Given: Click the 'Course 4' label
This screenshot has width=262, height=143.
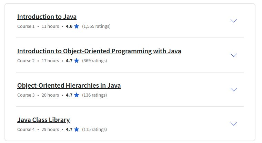Looking at the screenshot, I should (26, 129).
